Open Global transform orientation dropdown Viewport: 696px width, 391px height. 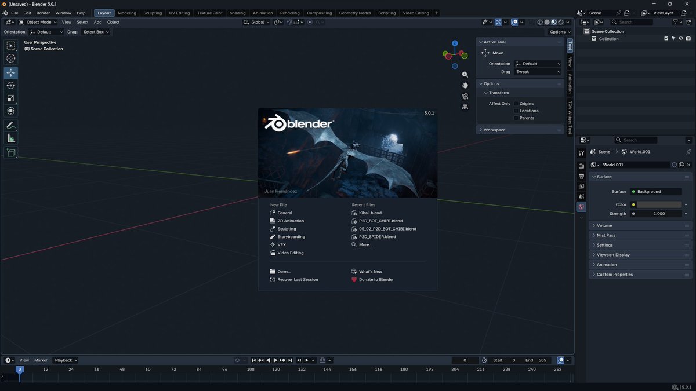coord(256,22)
